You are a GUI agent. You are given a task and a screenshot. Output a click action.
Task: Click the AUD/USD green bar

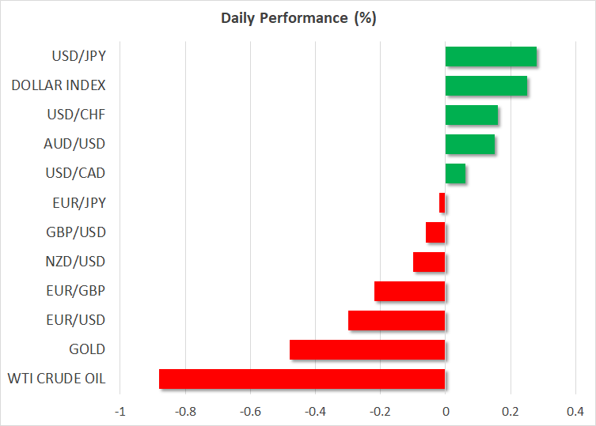click(x=470, y=144)
